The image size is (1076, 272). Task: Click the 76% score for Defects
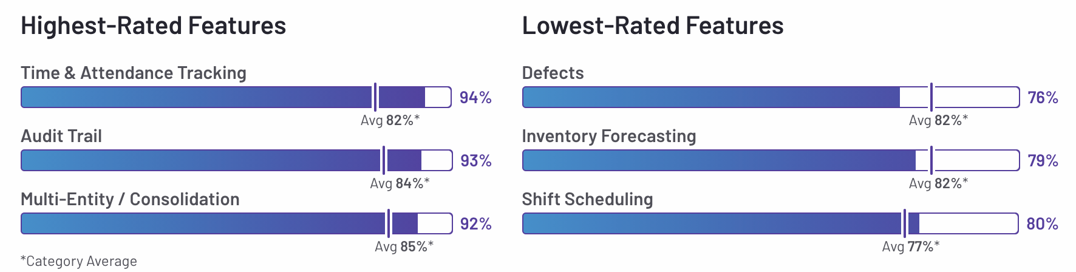coord(1043,97)
